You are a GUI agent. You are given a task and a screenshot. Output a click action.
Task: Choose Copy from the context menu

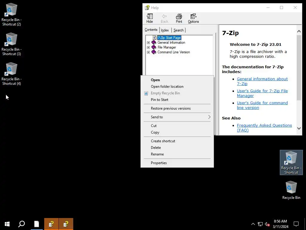point(177,132)
